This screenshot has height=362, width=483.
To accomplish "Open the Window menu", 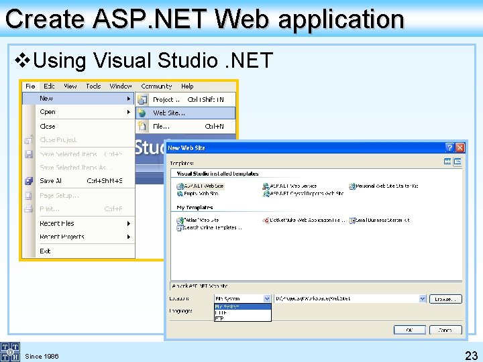I will coord(121,86).
